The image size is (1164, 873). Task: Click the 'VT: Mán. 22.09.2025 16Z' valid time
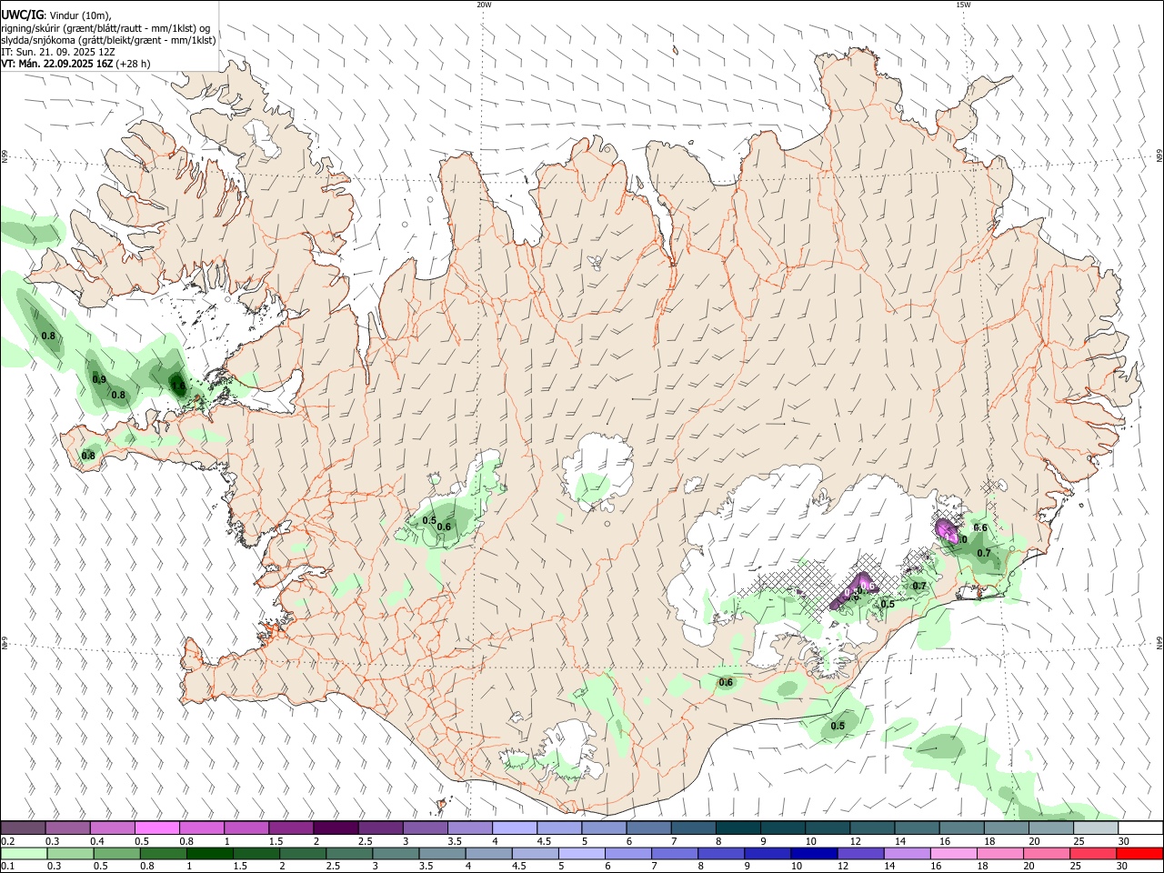pos(56,64)
